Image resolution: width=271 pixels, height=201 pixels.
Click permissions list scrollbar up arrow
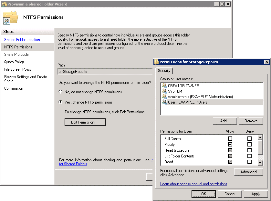click(x=260, y=137)
